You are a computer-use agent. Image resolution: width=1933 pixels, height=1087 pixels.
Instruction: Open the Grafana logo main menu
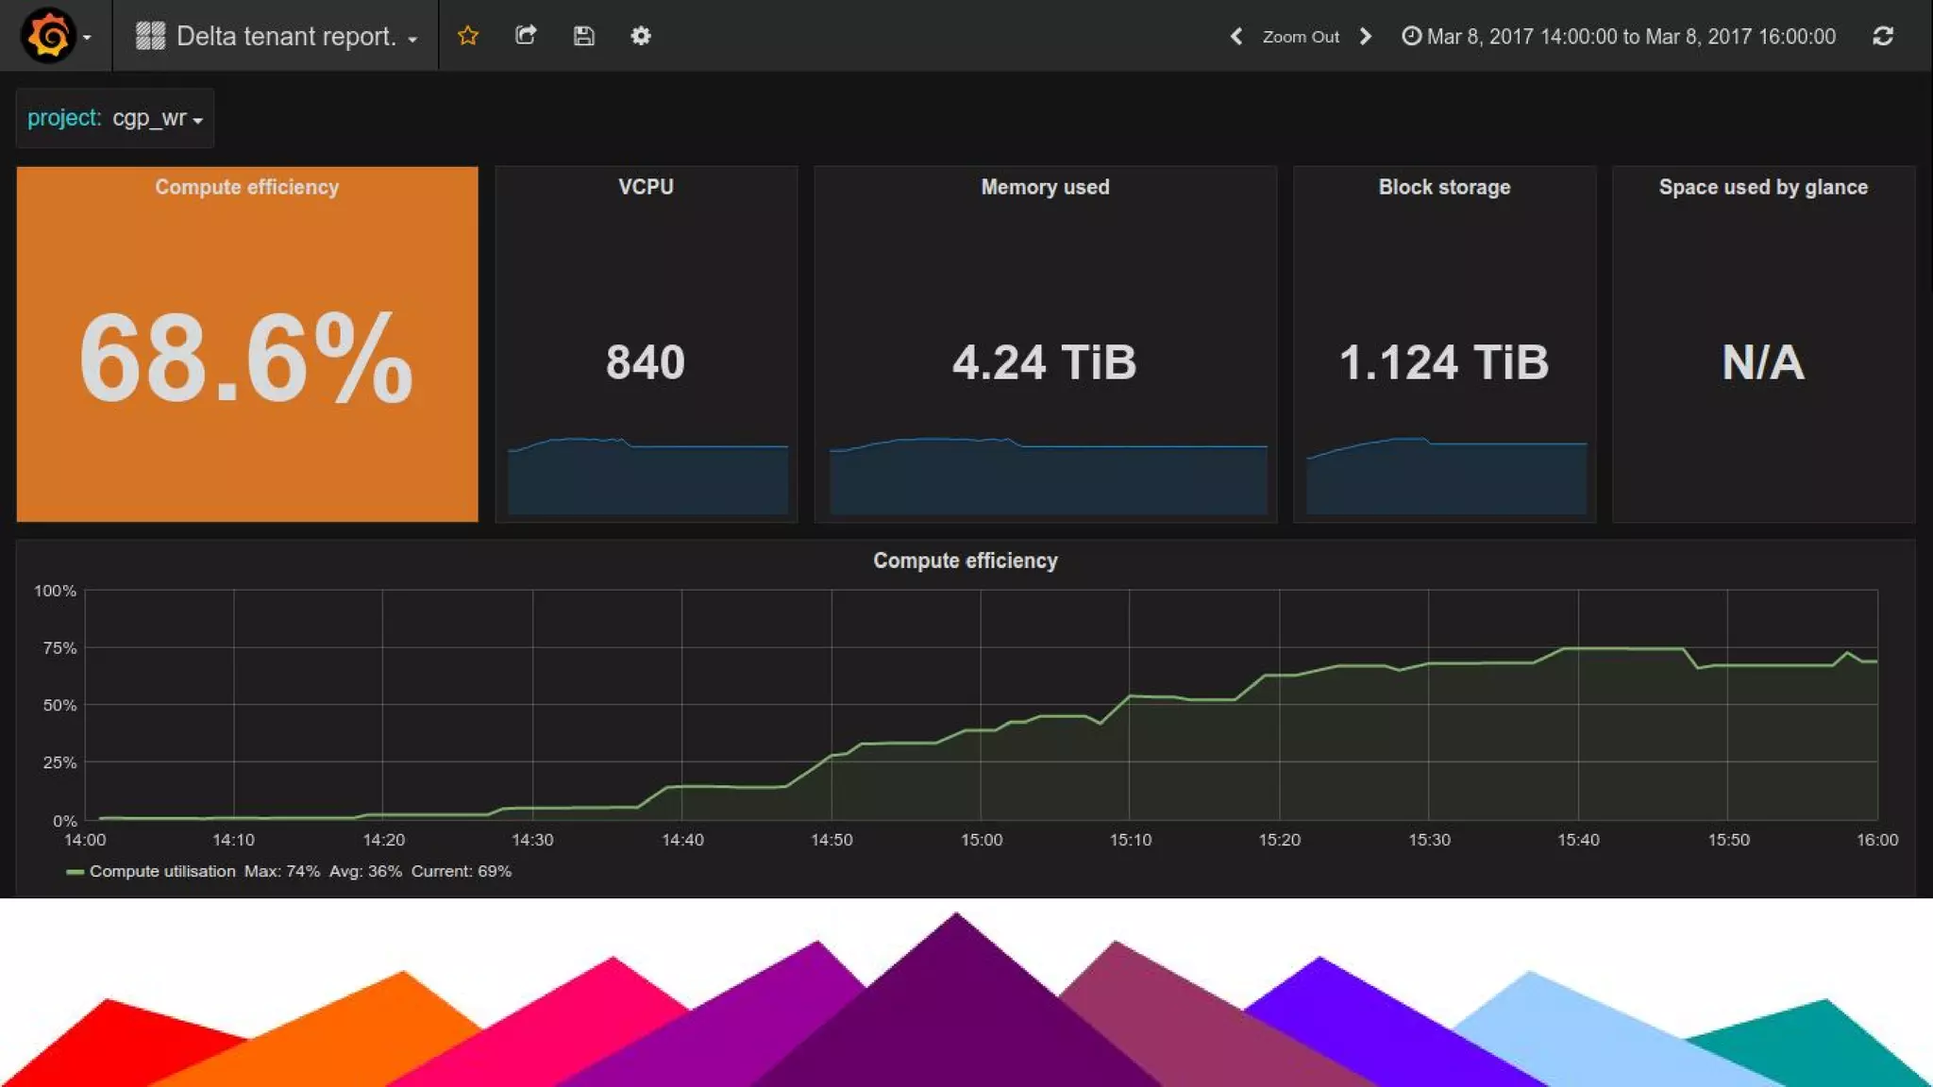point(56,36)
